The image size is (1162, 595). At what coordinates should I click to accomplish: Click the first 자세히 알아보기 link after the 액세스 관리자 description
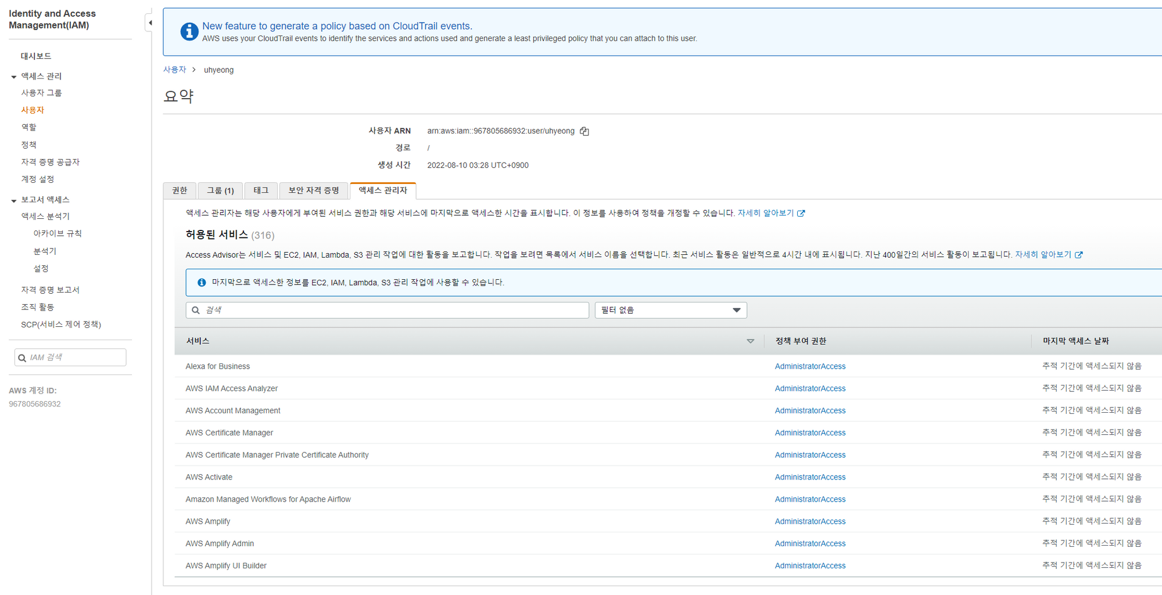click(x=771, y=213)
